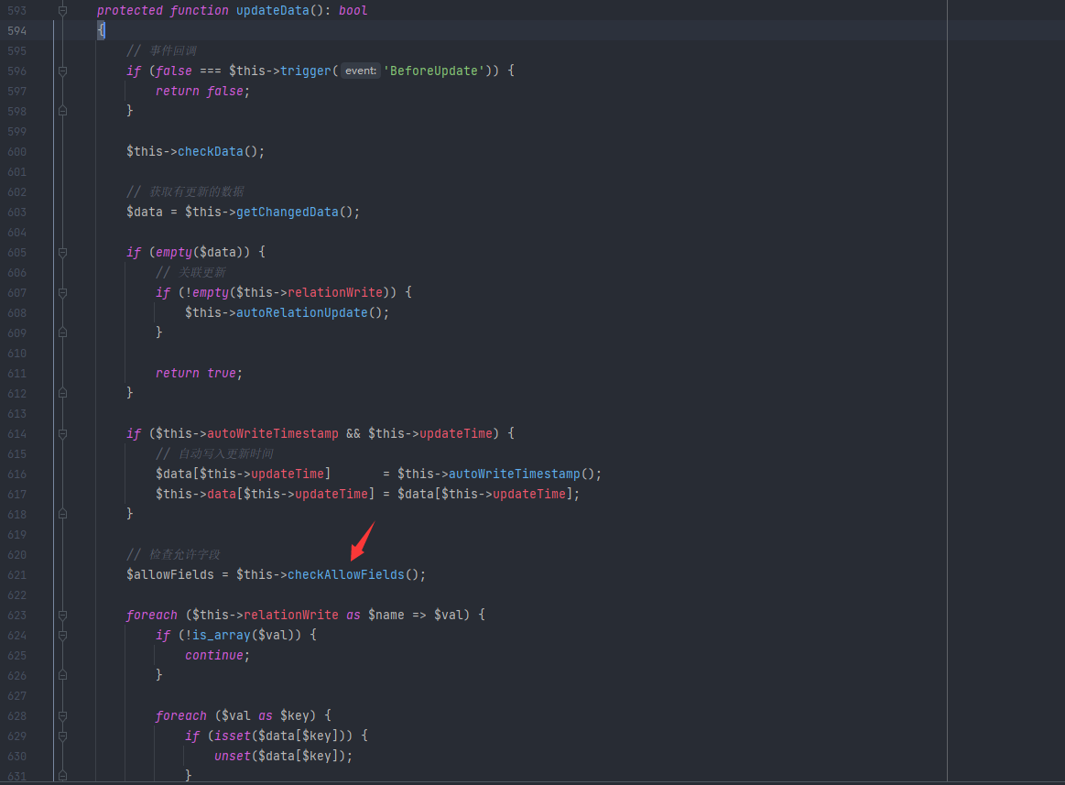Click the getChangedData method call
This screenshot has height=785, width=1065.
coord(287,212)
